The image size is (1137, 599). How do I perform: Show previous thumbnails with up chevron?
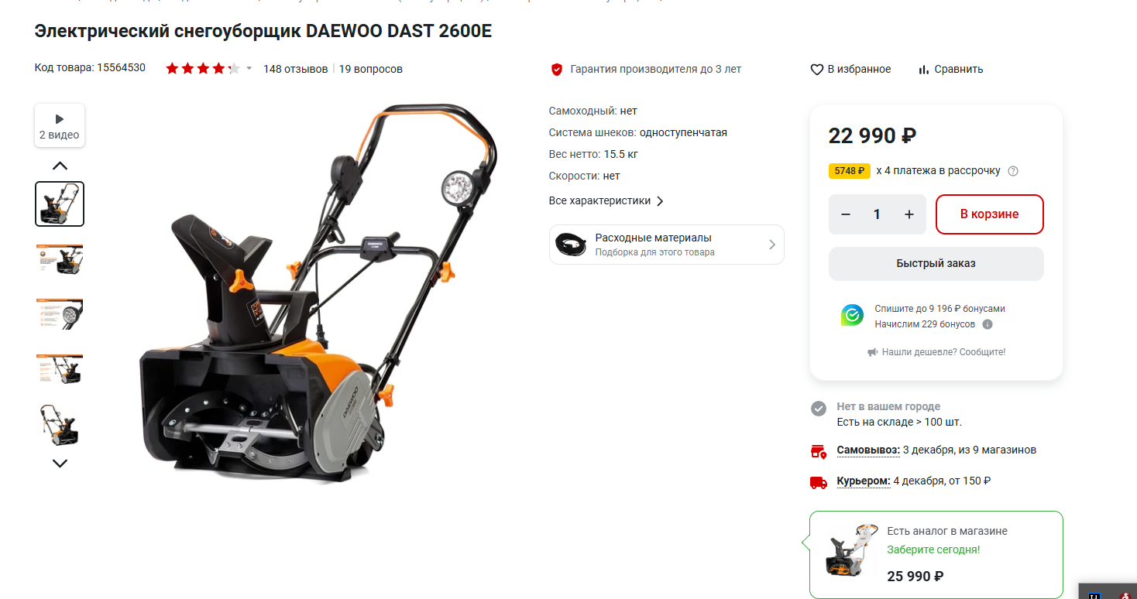pyautogui.click(x=60, y=165)
